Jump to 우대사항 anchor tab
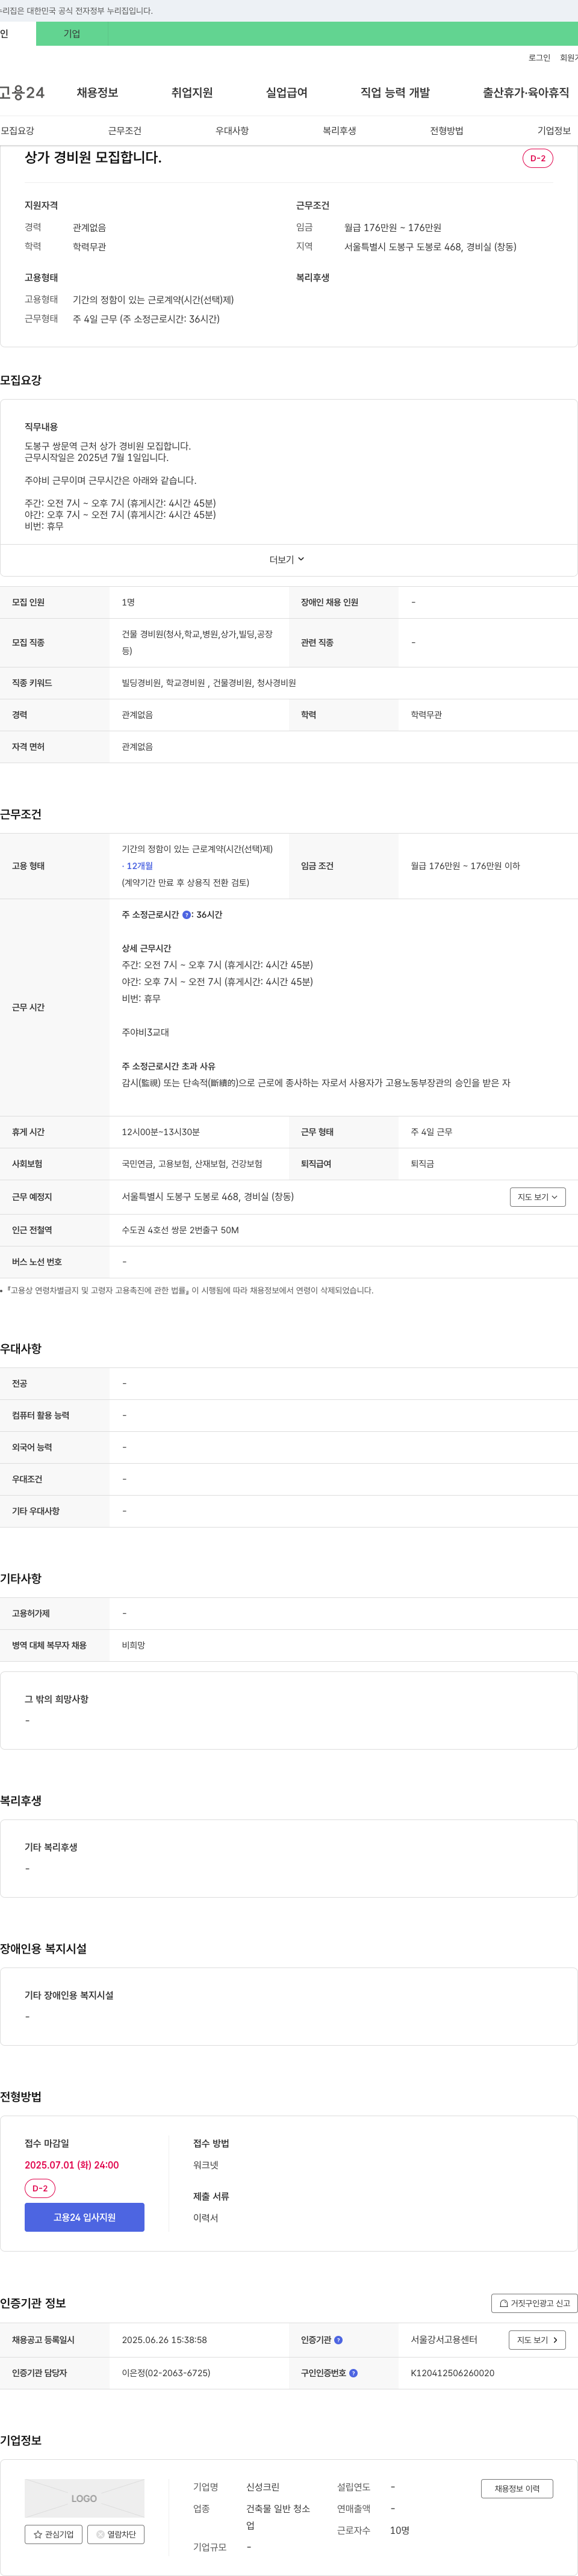This screenshot has width=578, height=2576. [x=232, y=131]
